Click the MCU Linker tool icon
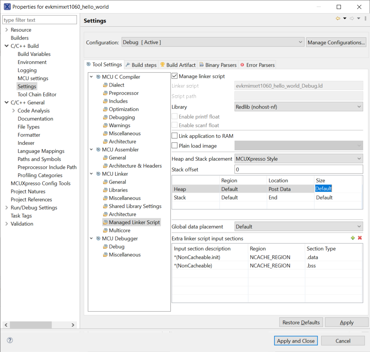370x352 pixels. (98, 174)
